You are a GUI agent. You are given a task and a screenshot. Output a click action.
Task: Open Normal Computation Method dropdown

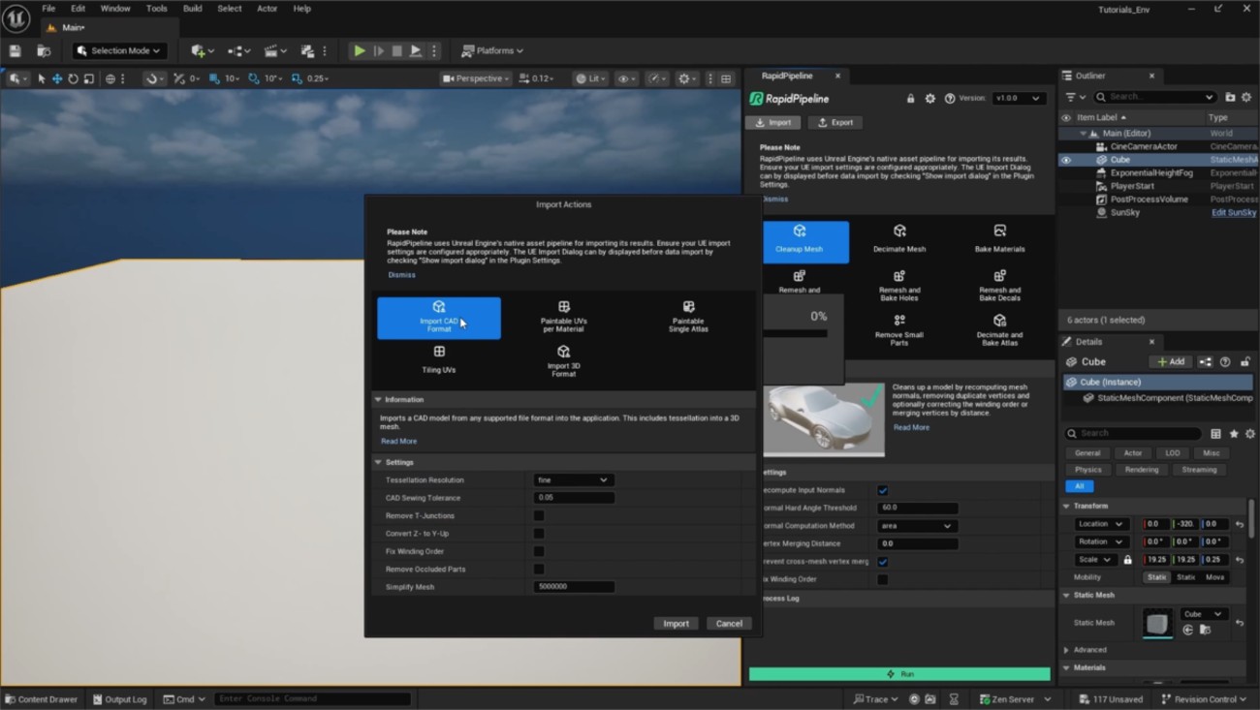[917, 526]
